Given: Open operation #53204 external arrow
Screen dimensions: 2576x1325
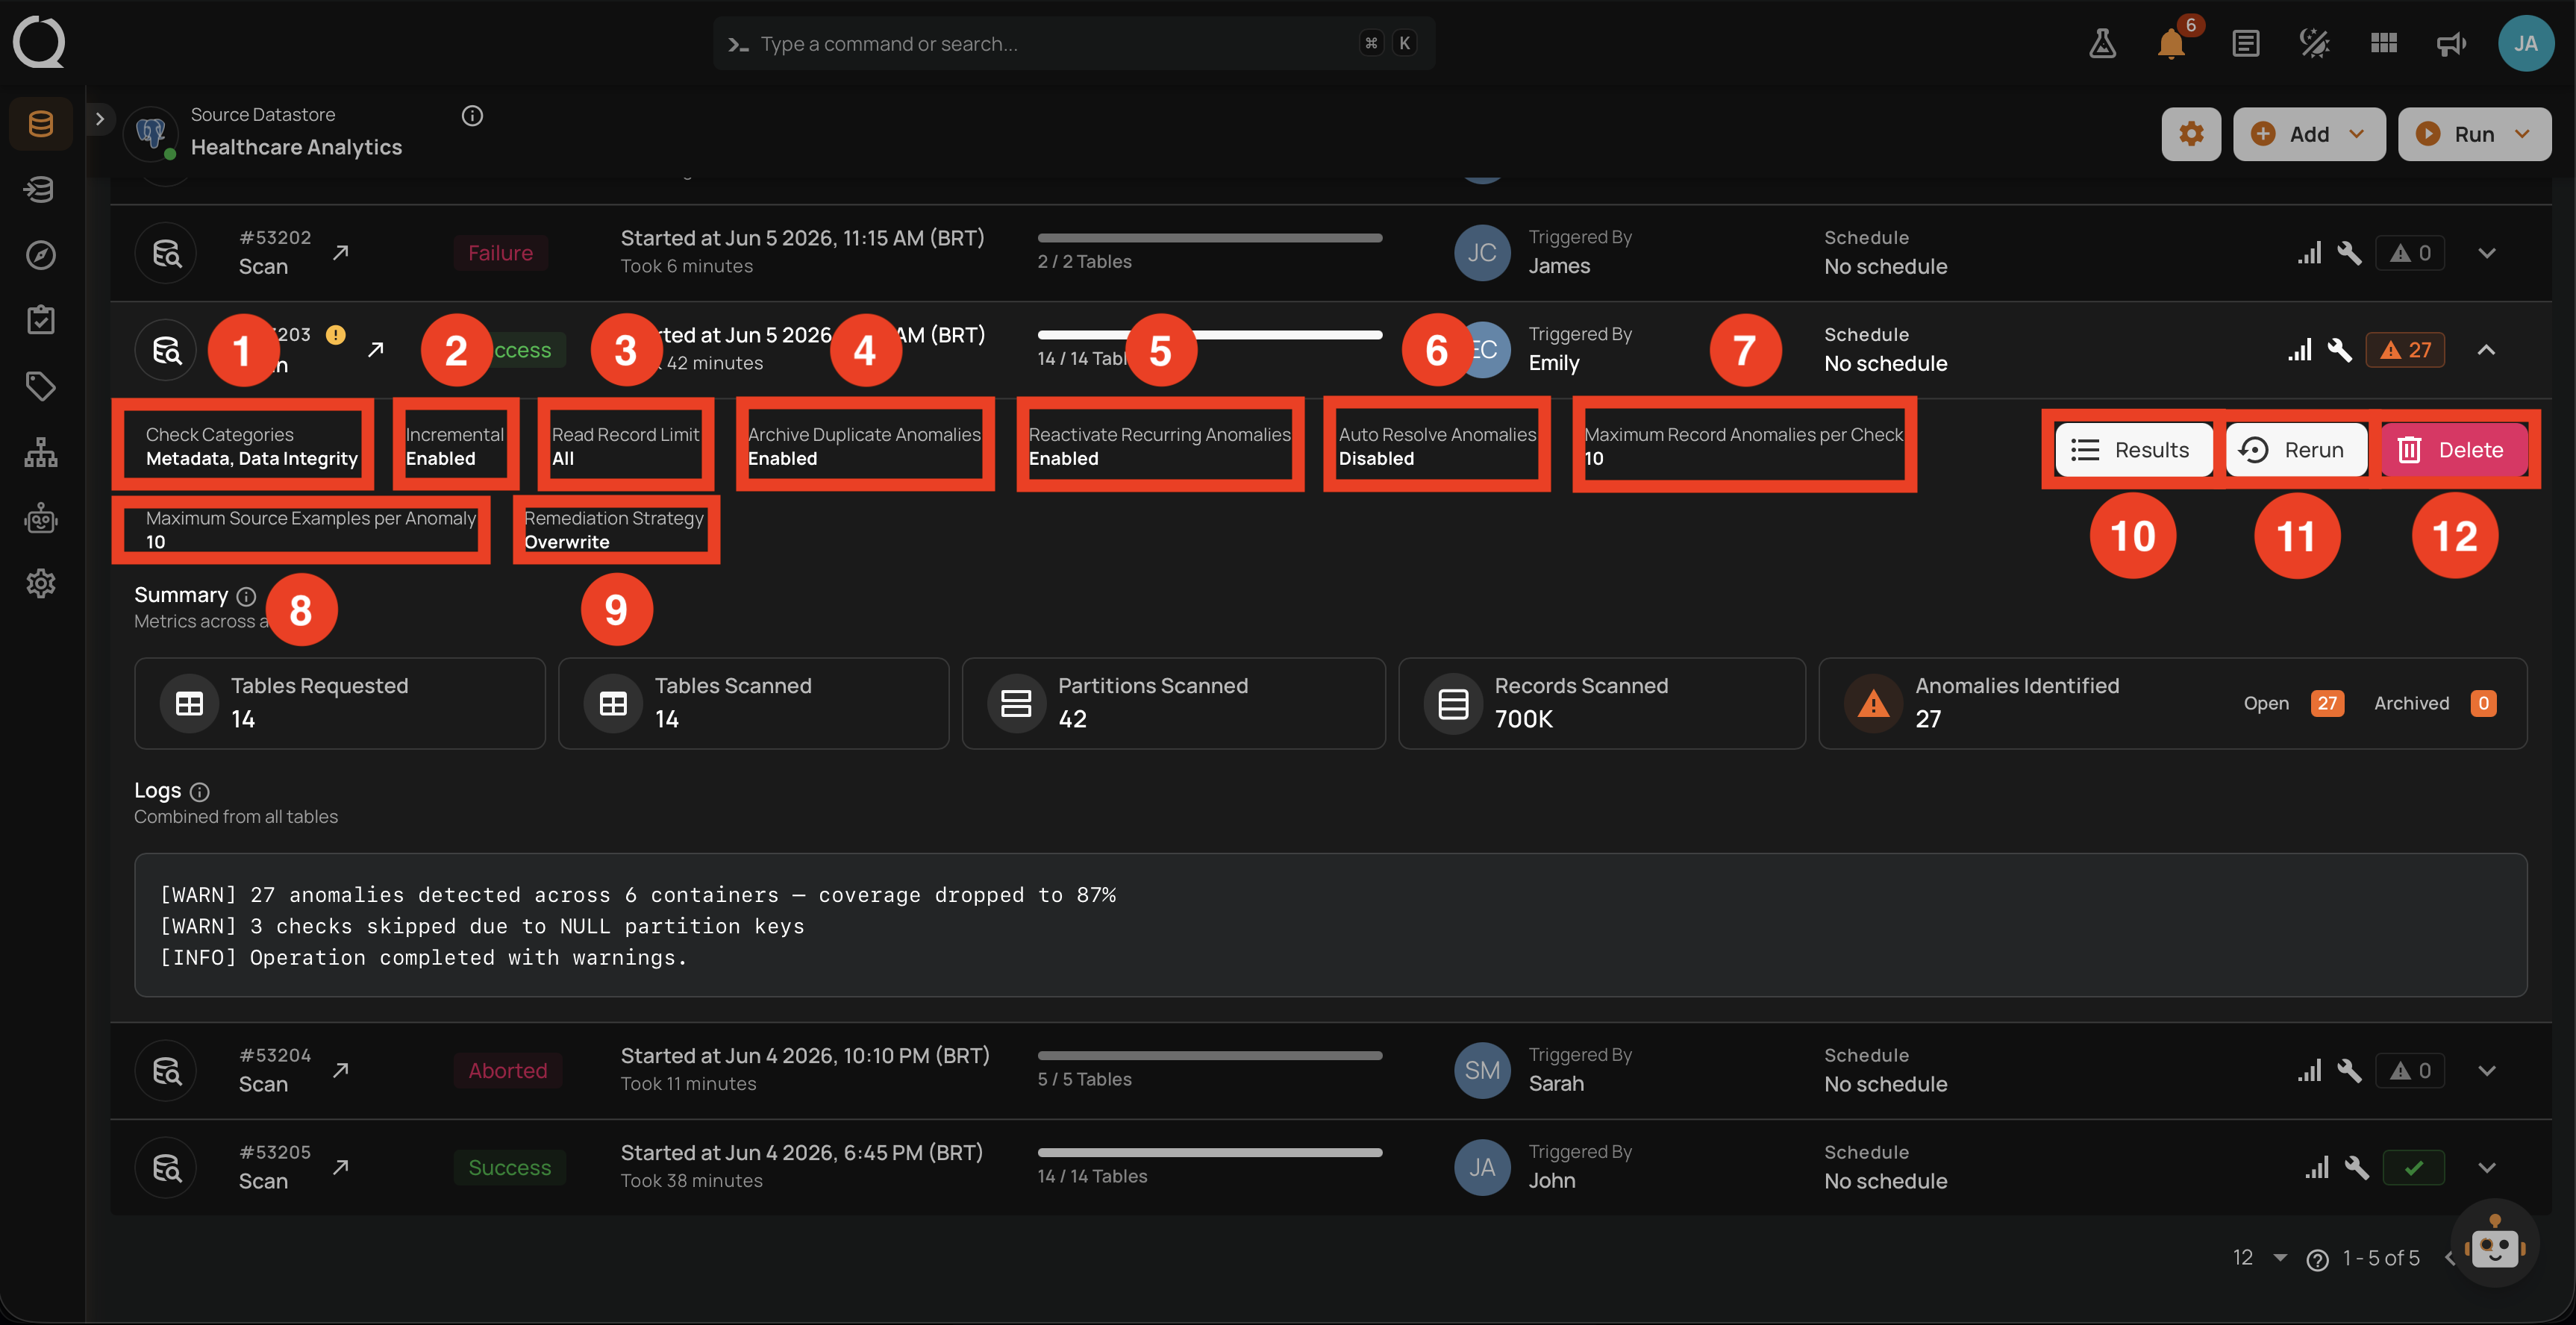Looking at the screenshot, I should 341,1070.
